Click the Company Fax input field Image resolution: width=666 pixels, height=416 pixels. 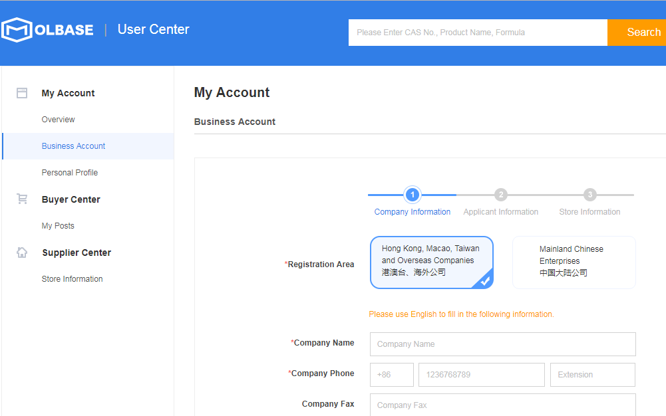pyautogui.click(x=503, y=405)
